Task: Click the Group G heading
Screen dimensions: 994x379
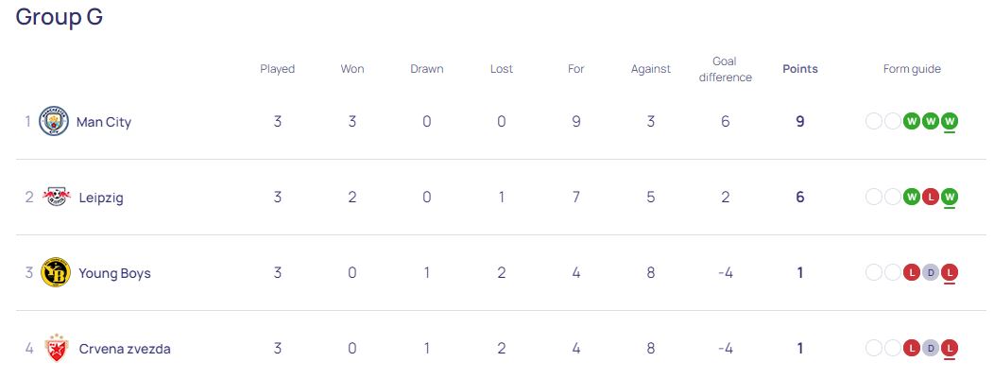Action: pos(59,16)
